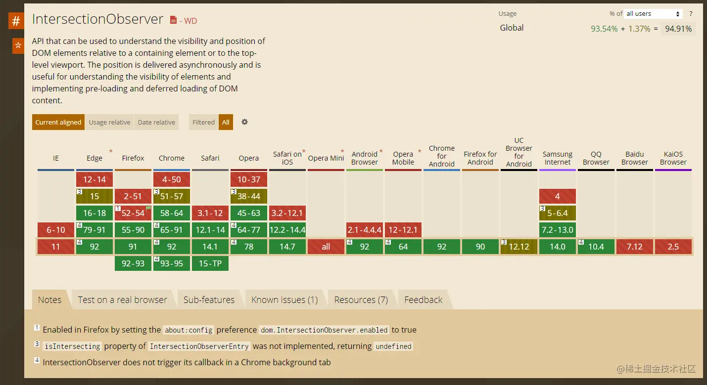Switch to the Sub-features tab

pos(209,299)
